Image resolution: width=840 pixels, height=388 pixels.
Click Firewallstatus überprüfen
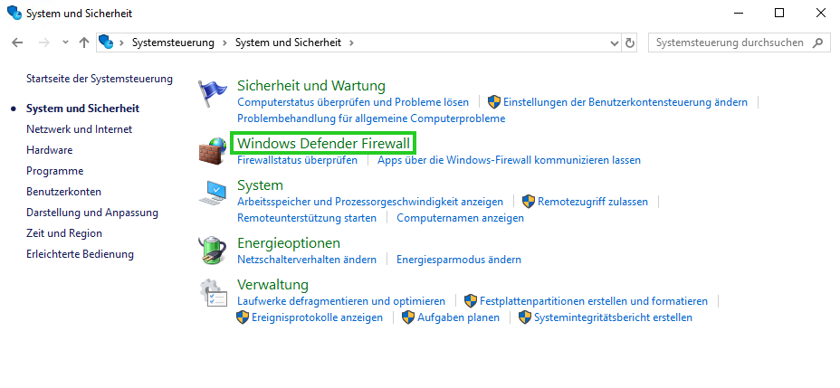click(x=297, y=159)
